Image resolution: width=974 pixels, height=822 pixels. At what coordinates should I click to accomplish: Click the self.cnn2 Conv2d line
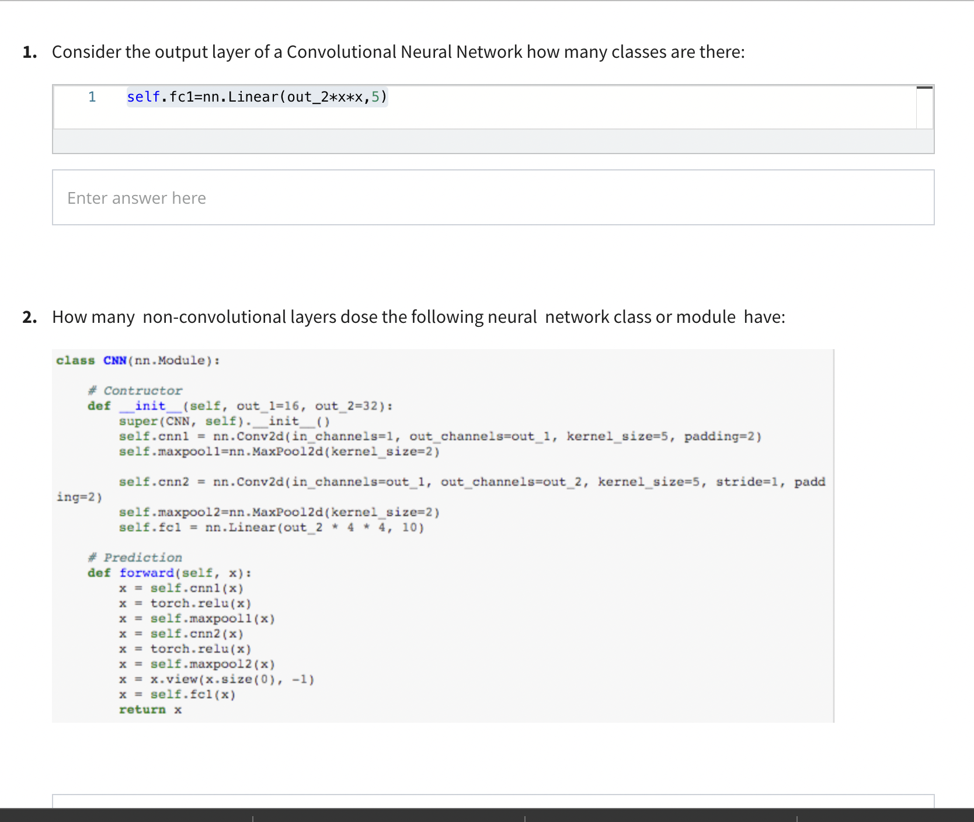pyautogui.click(x=467, y=482)
